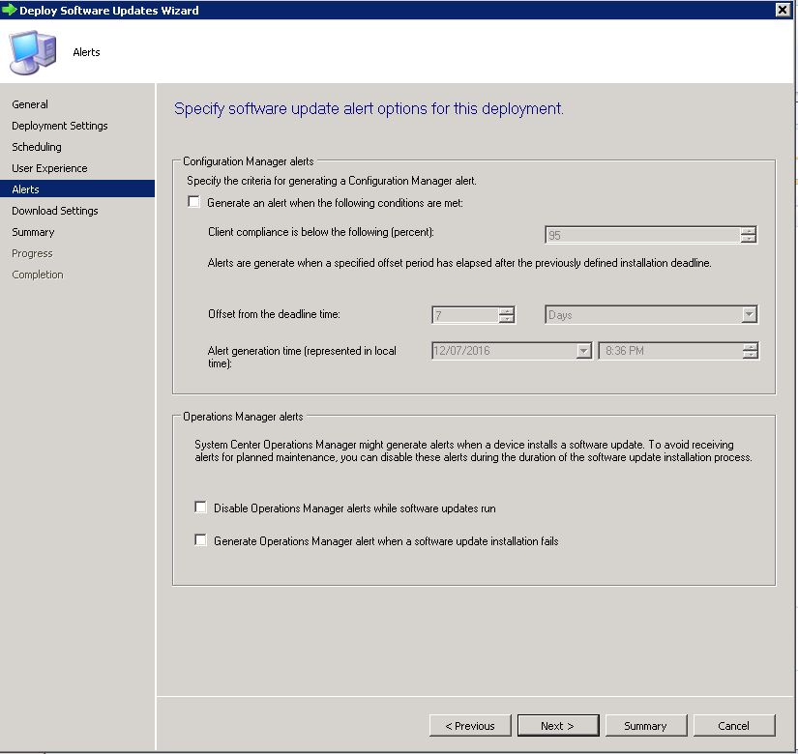798x754 pixels.
Task: Click the 'Specify software update alert options' heading
Action: [369, 109]
